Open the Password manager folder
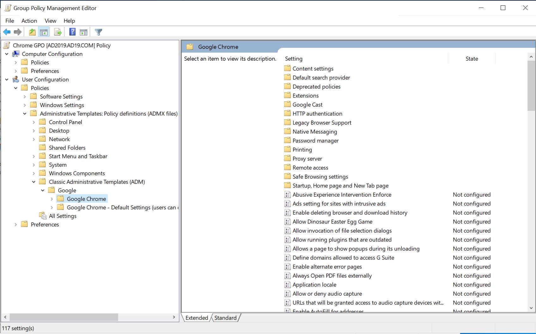This screenshot has height=334, width=536. [315, 141]
